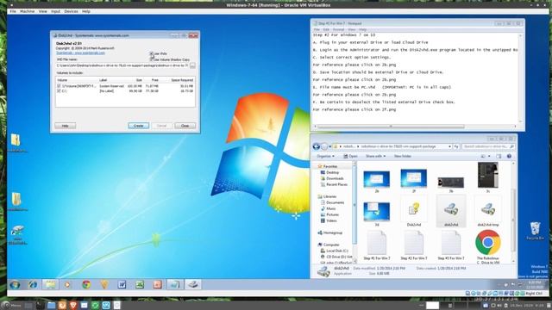Screen dimensions: 552x310
Task: Launch Internet Explorer from the Windows taskbar
Action: click(x=33, y=284)
